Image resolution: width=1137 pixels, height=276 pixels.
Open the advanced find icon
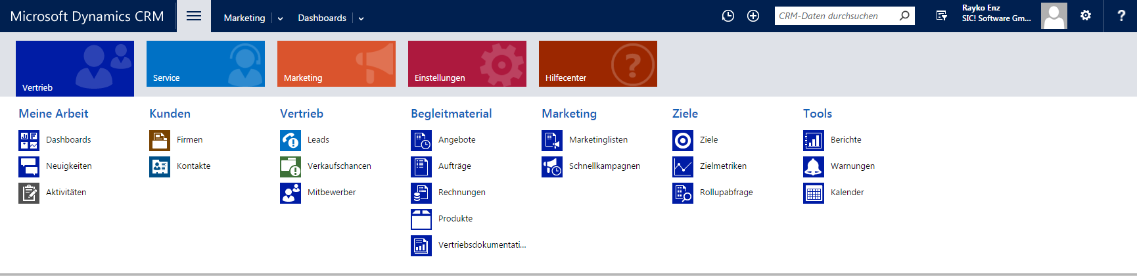click(942, 16)
